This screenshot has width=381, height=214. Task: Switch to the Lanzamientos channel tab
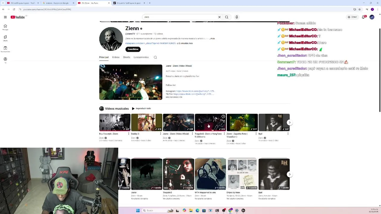pos(141,57)
